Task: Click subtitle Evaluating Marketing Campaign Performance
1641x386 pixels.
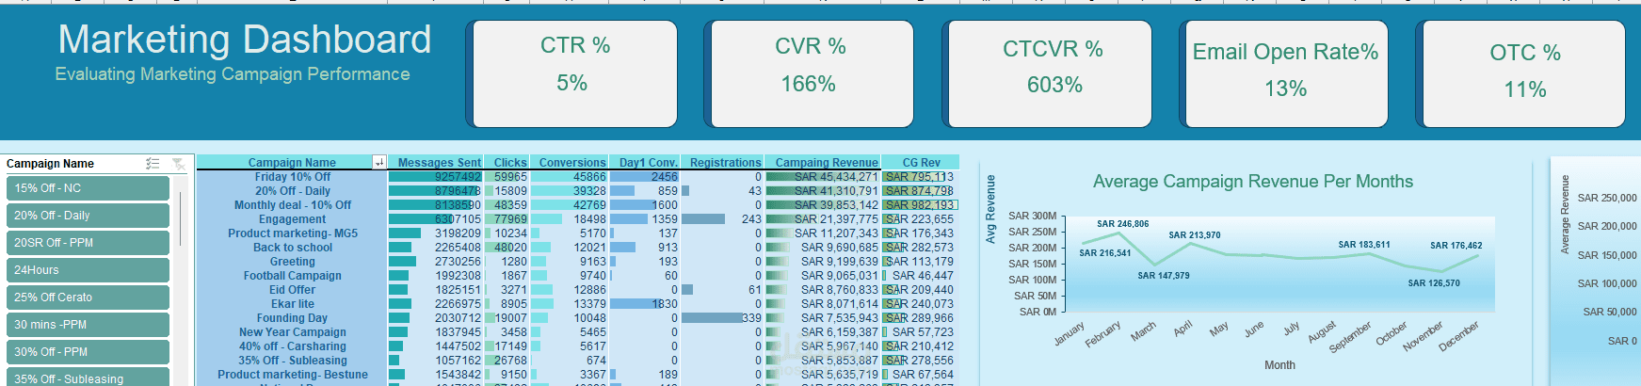Action: pos(233,73)
